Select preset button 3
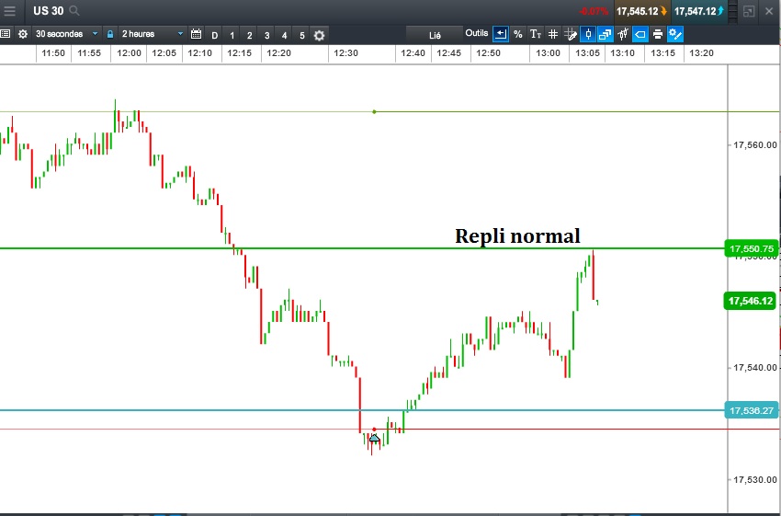Viewport: 781px width, 516px height. pyautogui.click(x=267, y=35)
